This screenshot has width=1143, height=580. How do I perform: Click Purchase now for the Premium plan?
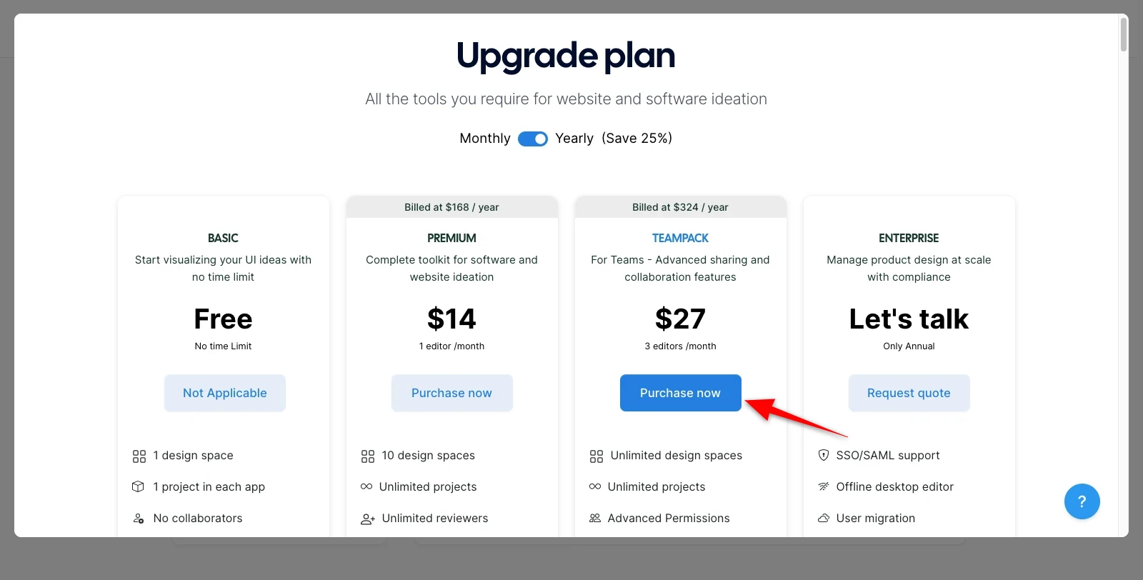[x=452, y=393]
